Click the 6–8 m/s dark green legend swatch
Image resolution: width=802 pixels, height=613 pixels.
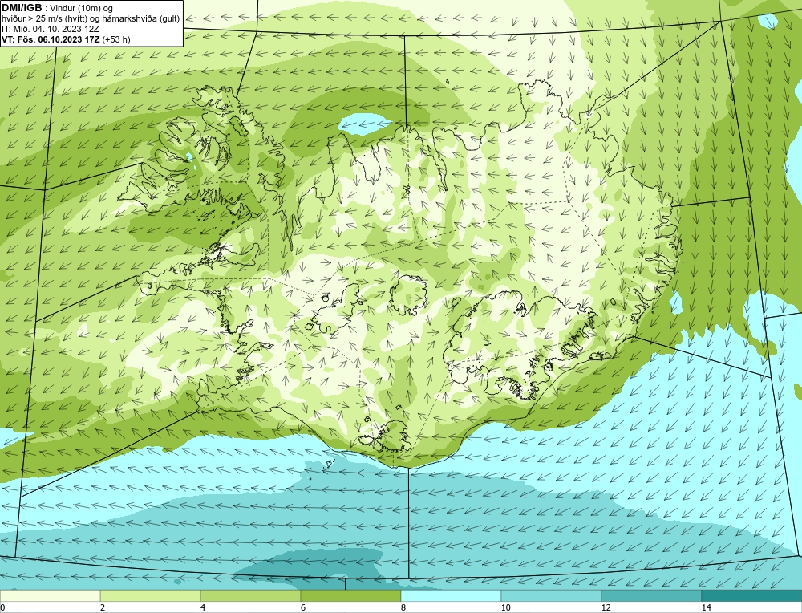coord(351,595)
